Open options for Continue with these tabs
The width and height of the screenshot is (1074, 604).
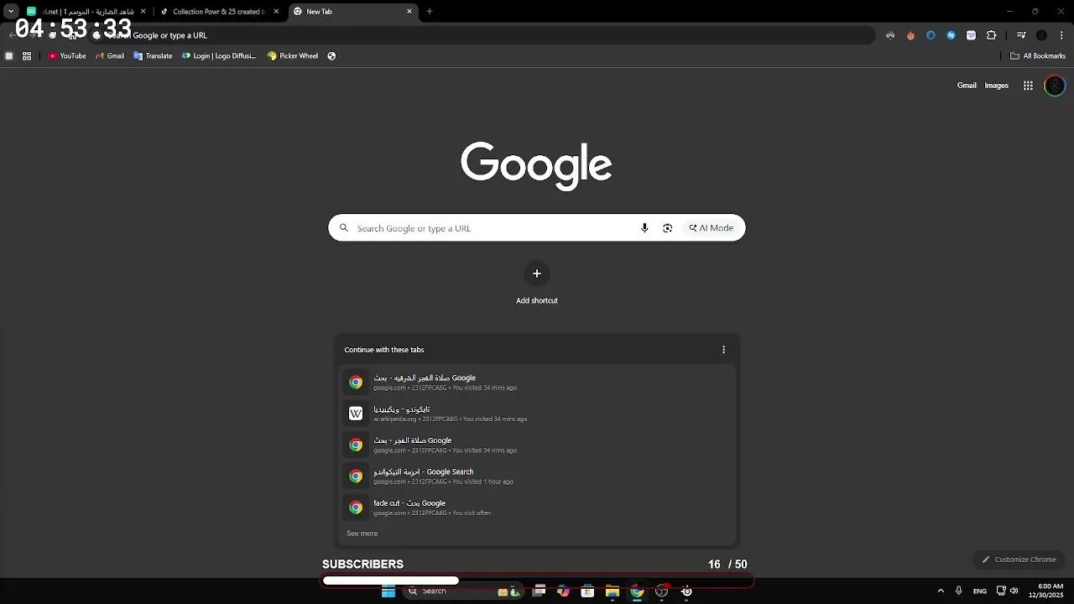(723, 350)
